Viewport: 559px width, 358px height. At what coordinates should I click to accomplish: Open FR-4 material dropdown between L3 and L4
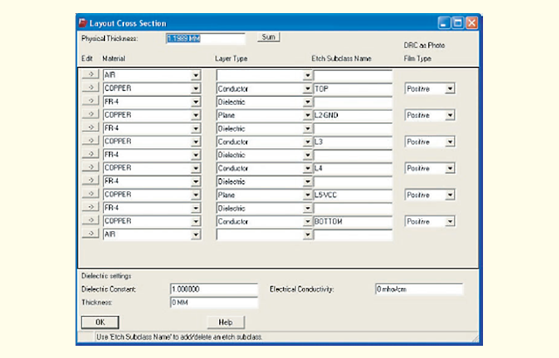tap(196, 155)
